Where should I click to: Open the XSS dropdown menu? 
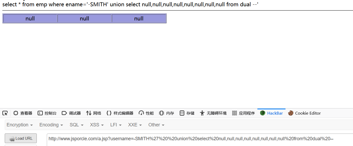click(97, 125)
